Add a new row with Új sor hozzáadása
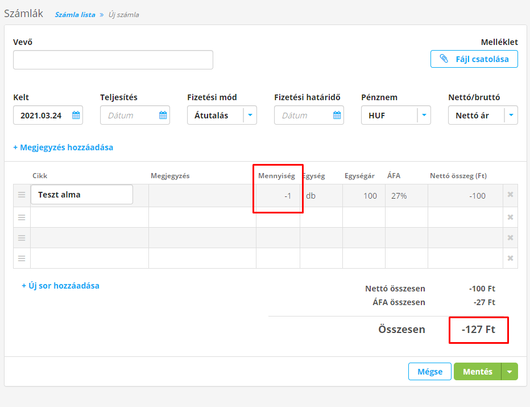The image size is (530, 407). pyautogui.click(x=60, y=286)
